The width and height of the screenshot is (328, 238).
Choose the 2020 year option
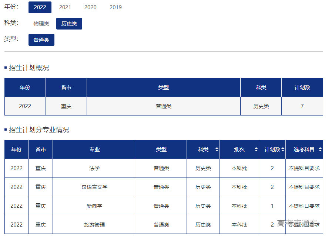[90, 7]
